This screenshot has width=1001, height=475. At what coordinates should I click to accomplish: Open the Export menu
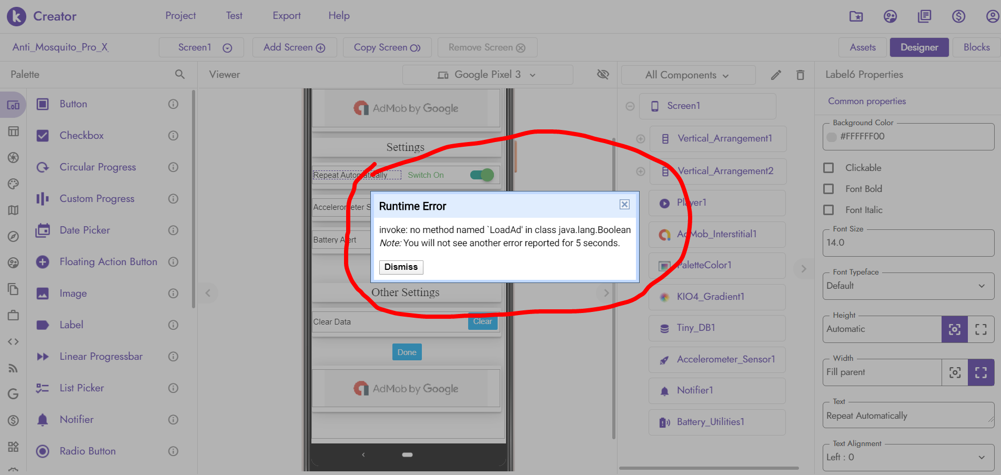pyautogui.click(x=286, y=16)
